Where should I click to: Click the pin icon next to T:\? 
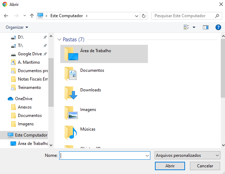pos(45,46)
